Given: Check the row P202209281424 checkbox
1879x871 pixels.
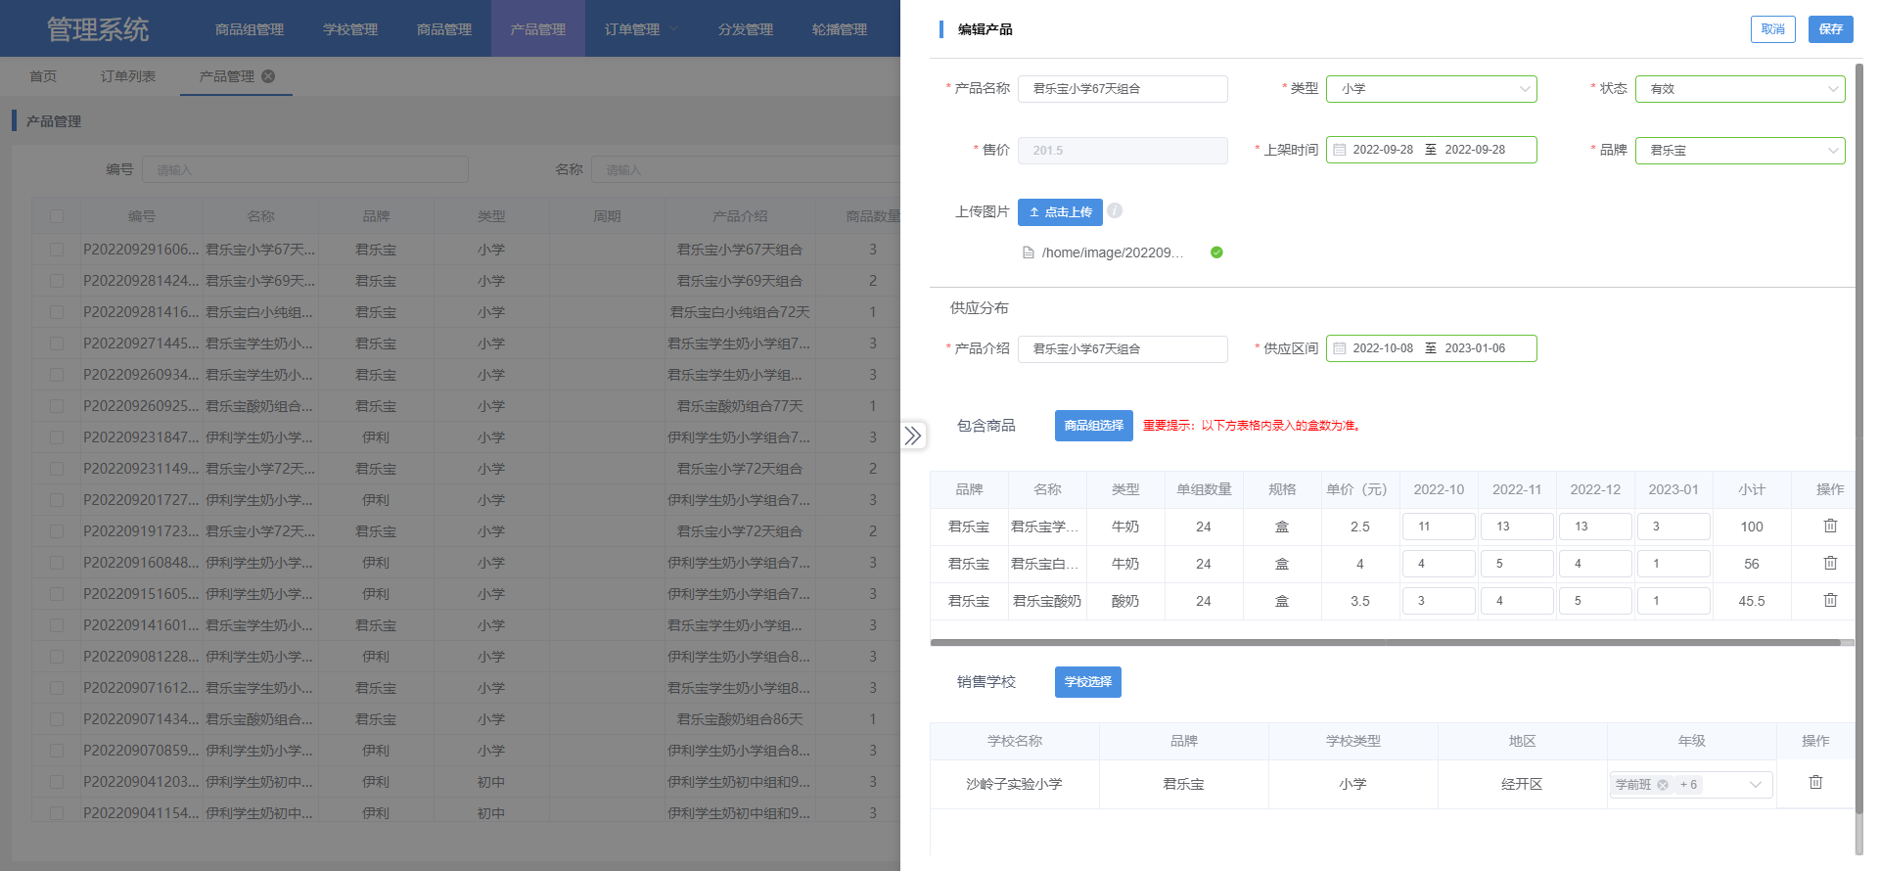Looking at the screenshot, I should click(57, 281).
